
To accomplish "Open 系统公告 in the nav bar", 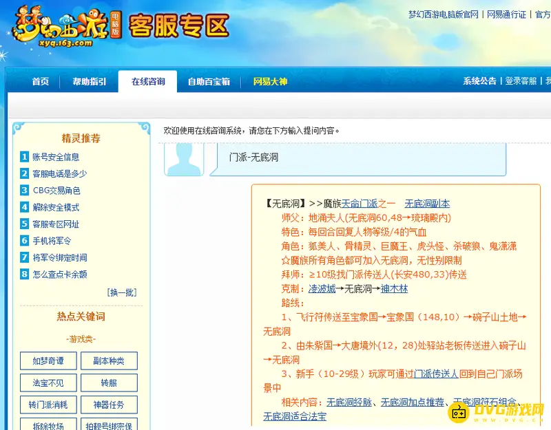I will 479,81.
